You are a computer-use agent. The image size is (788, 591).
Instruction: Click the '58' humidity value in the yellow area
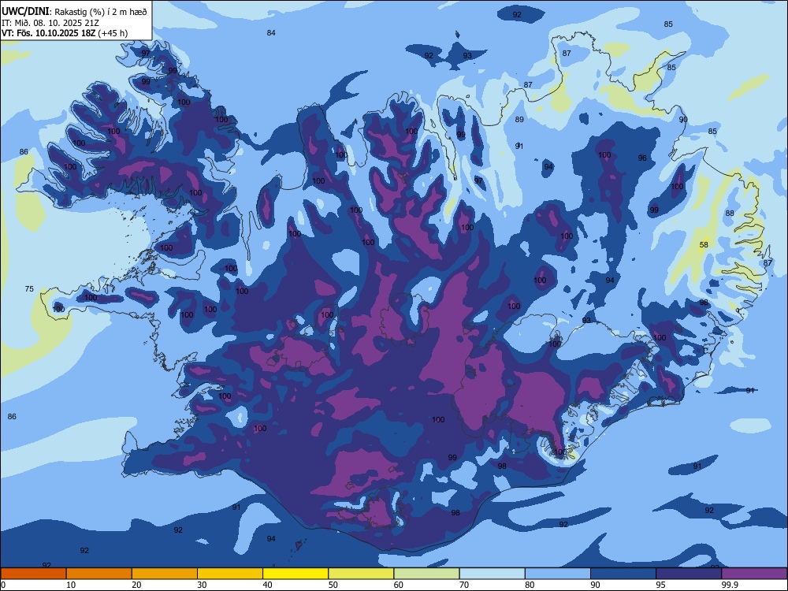[x=704, y=245]
